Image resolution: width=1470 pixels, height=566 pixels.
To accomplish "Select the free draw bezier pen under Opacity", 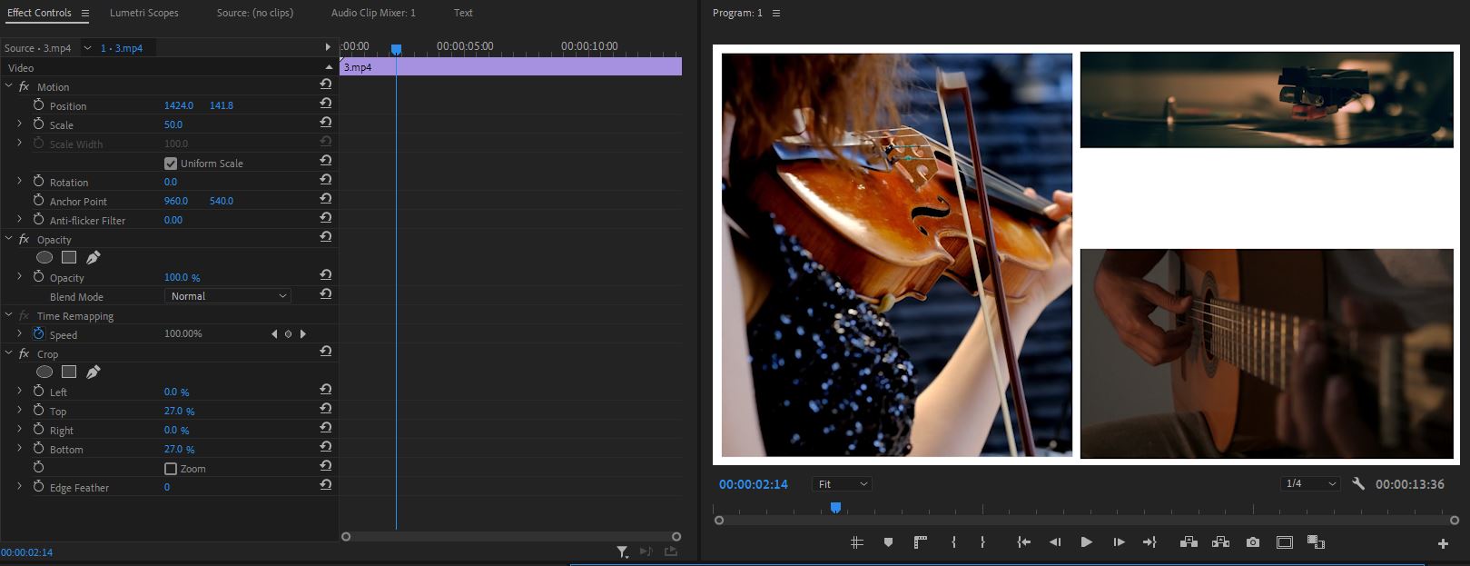I will coord(93,257).
